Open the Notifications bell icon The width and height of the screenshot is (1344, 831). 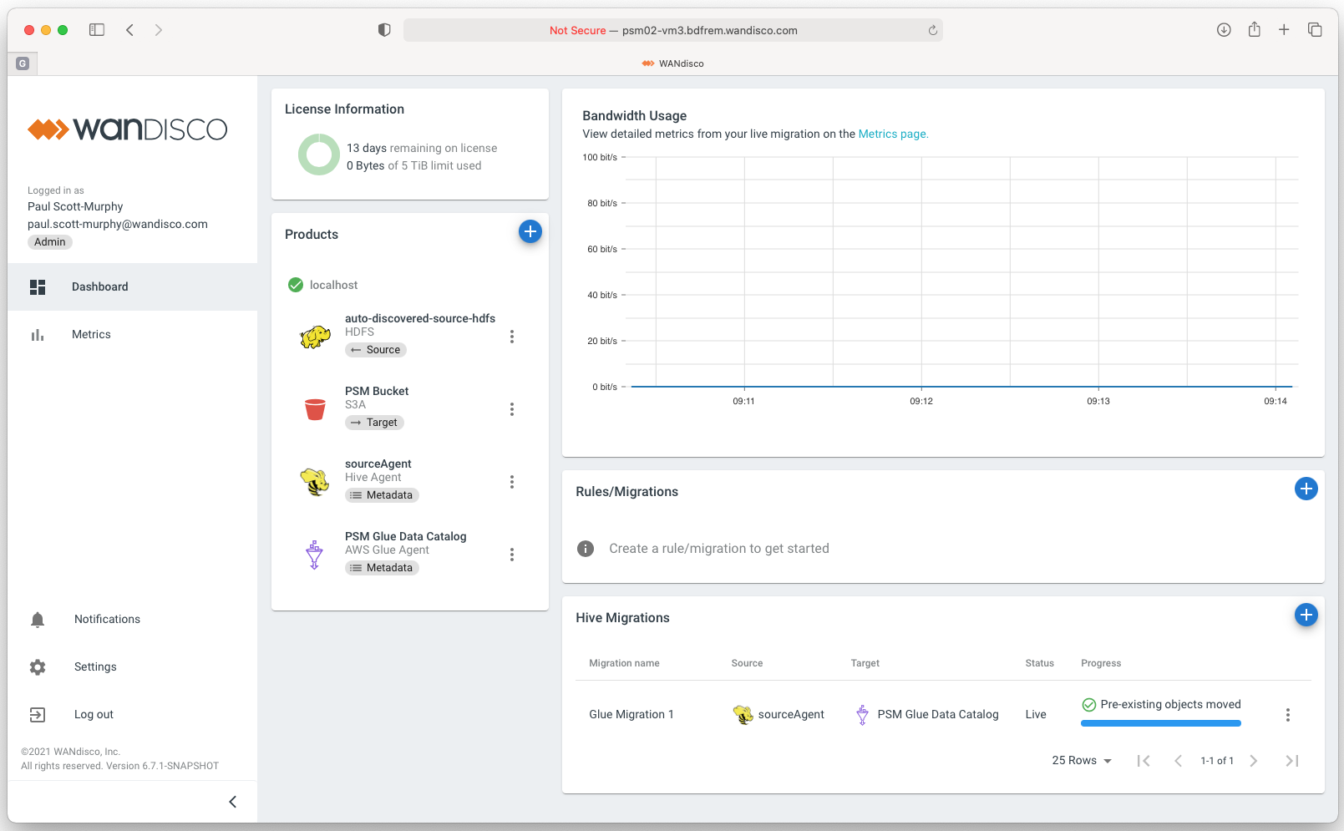coord(38,620)
